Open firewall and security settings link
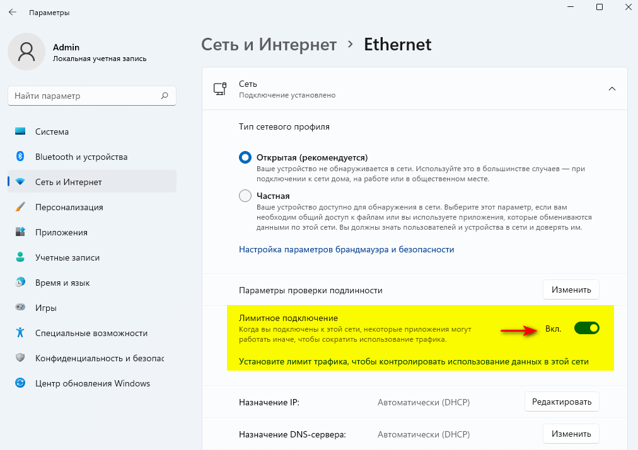 (346, 249)
